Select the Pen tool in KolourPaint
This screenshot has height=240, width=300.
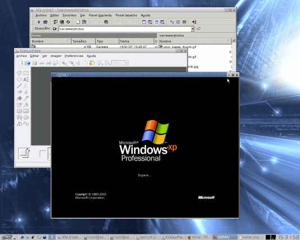[x=26, y=86]
